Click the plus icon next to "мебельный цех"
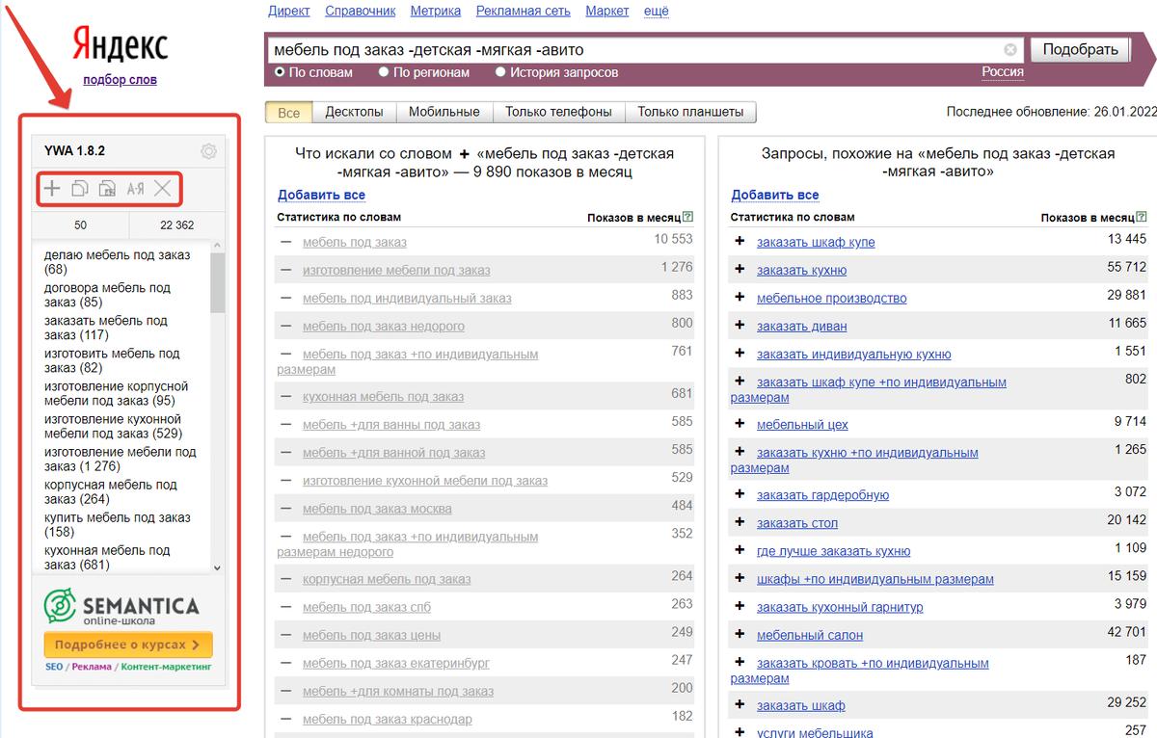The image size is (1157, 738). tap(740, 424)
